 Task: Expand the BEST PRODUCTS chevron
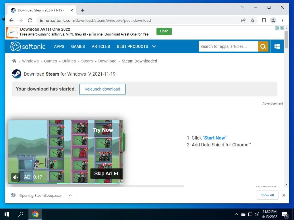tap(154, 46)
